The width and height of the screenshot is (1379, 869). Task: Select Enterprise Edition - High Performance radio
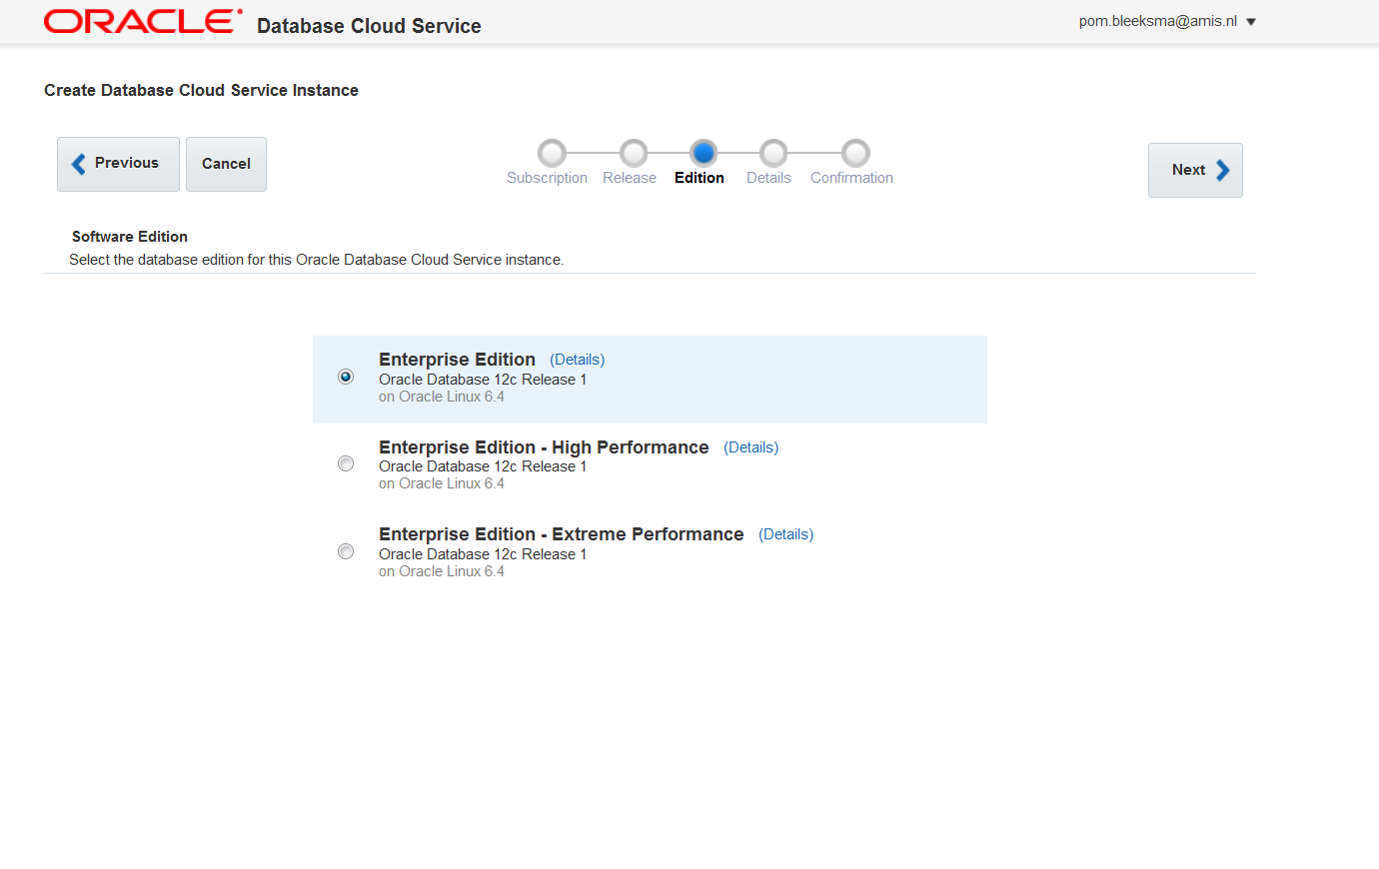[x=346, y=463]
